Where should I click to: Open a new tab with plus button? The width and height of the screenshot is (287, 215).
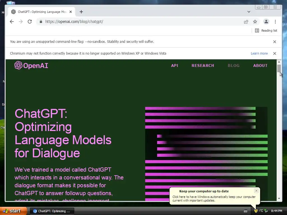[x=81, y=12]
